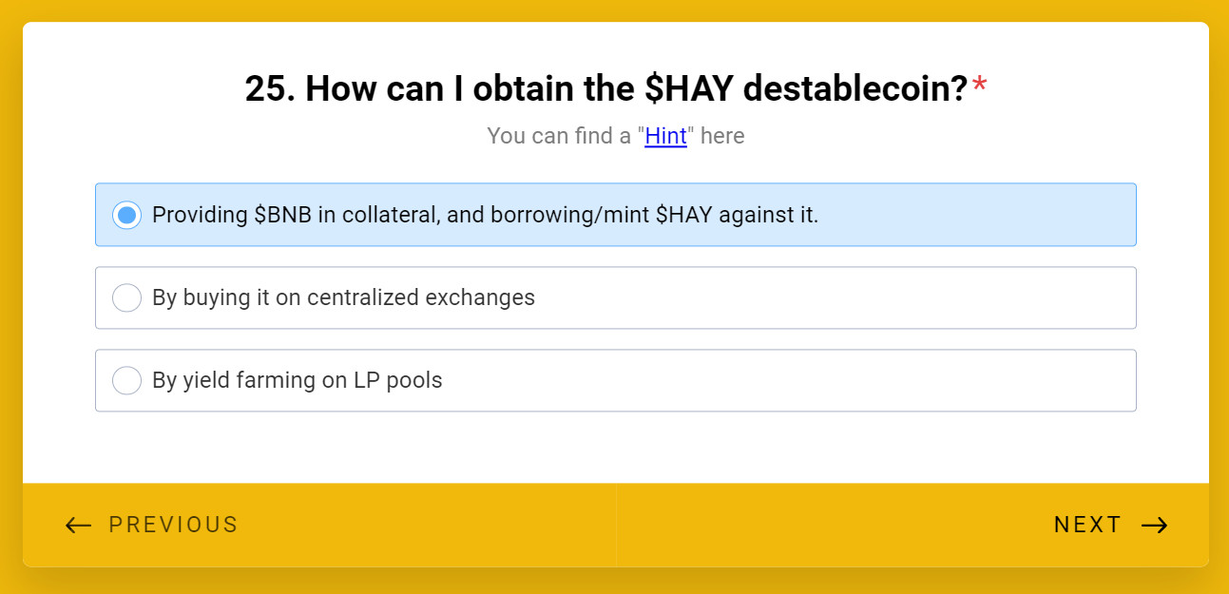
Task: Click blank white area below the answer options
Action: pos(615,447)
